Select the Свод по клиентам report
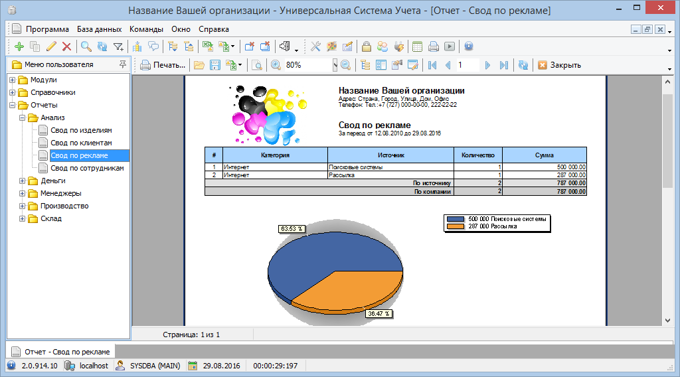This screenshot has height=377, width=680. coord(81,143)
